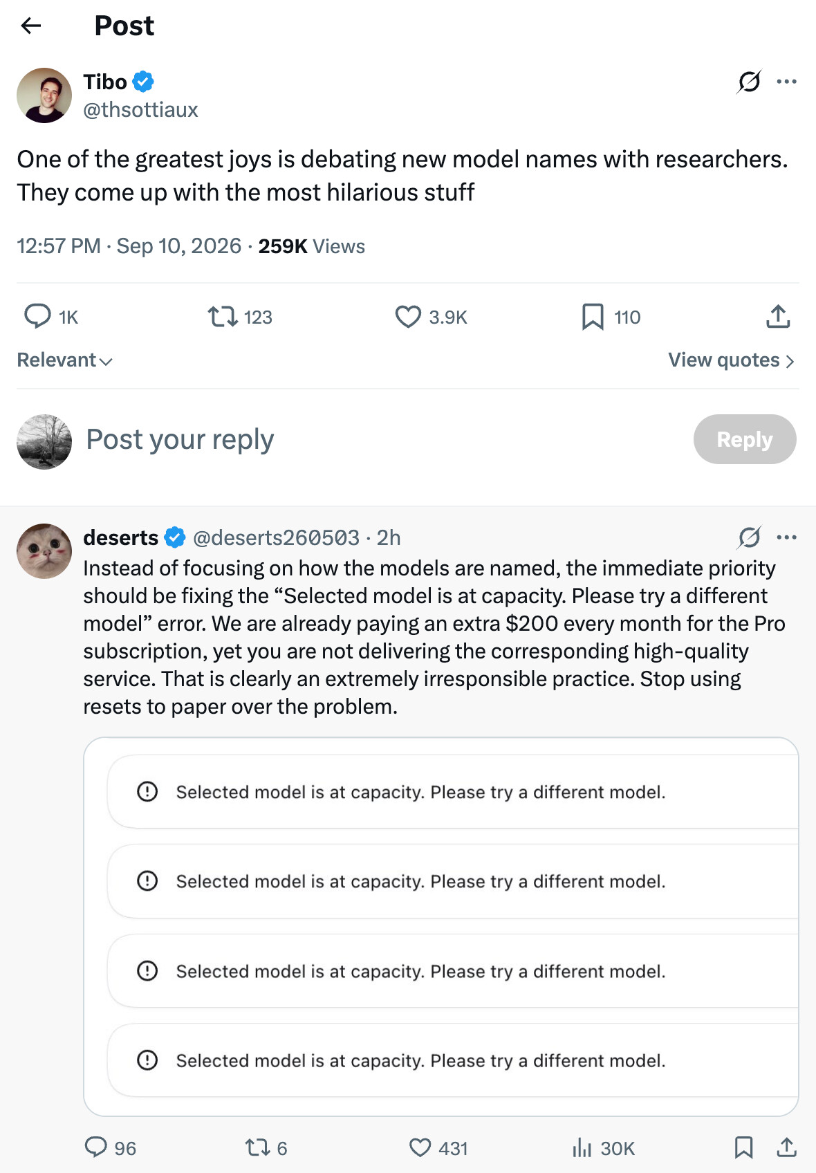Like Tibo's post with 3.9K likes

coord(408,317)
